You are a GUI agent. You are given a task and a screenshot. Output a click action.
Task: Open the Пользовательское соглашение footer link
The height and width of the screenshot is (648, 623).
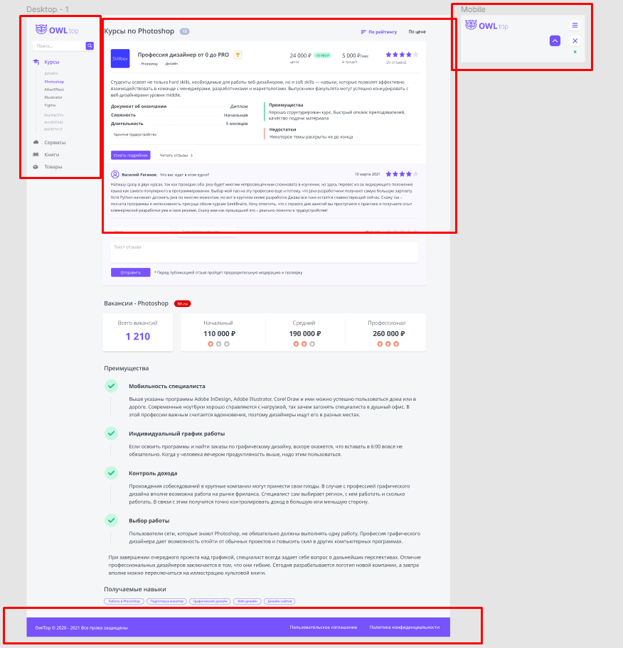(324, 627)
